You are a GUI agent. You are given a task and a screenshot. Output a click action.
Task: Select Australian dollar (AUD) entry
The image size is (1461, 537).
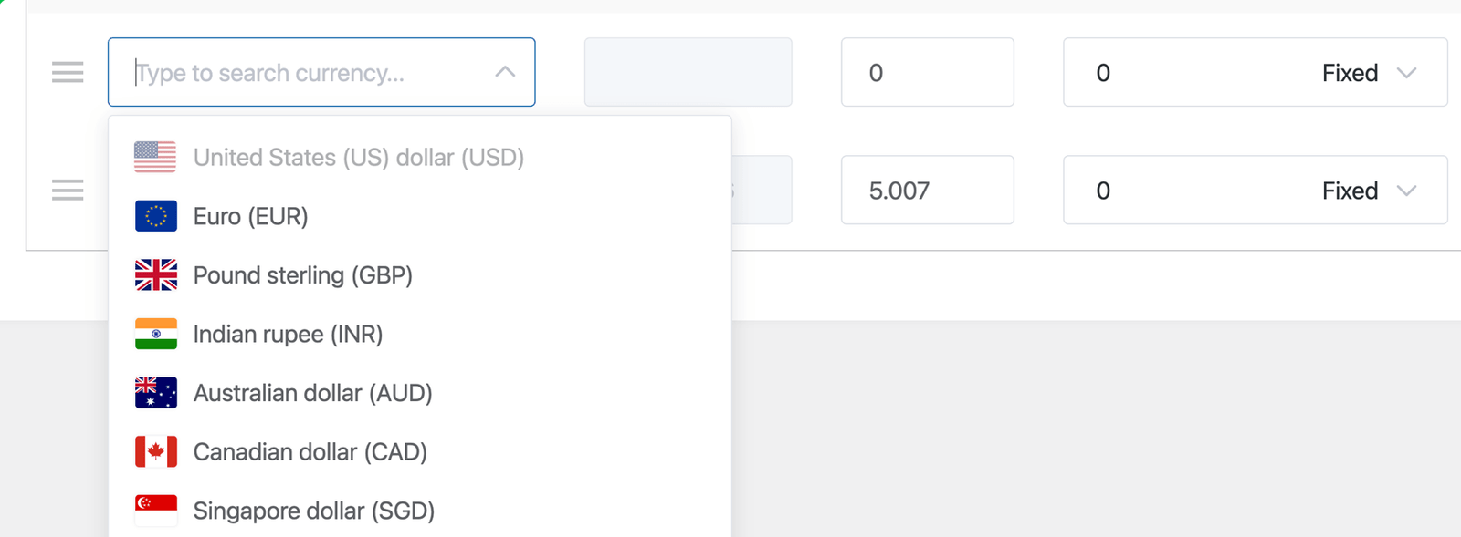pos(313,393)
